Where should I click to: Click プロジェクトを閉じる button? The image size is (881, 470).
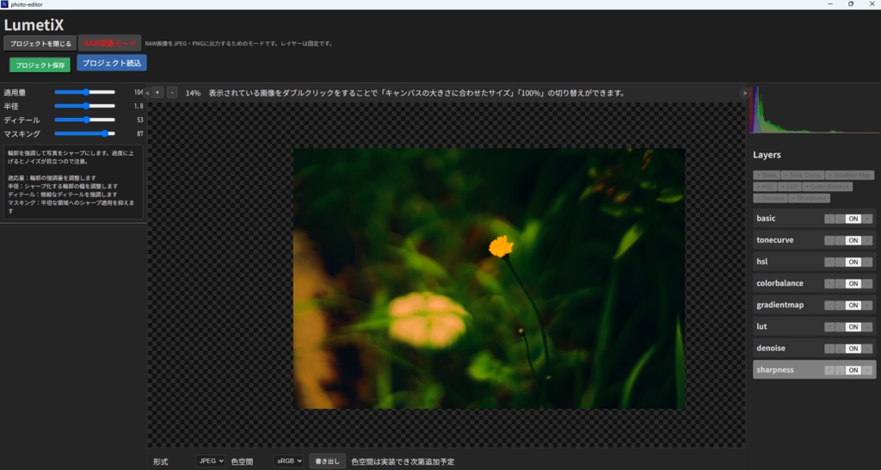point(40,43)
